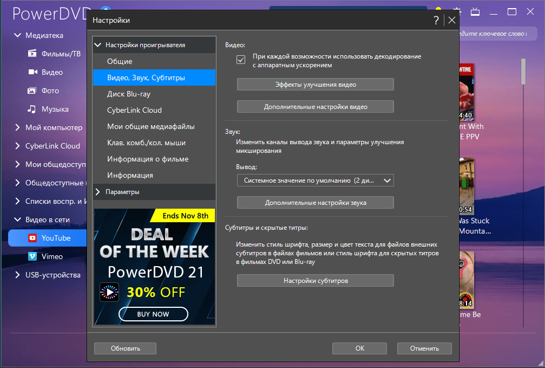Click the keyword search field
Screen dimensions: 545x368
(x=498, y=34)
